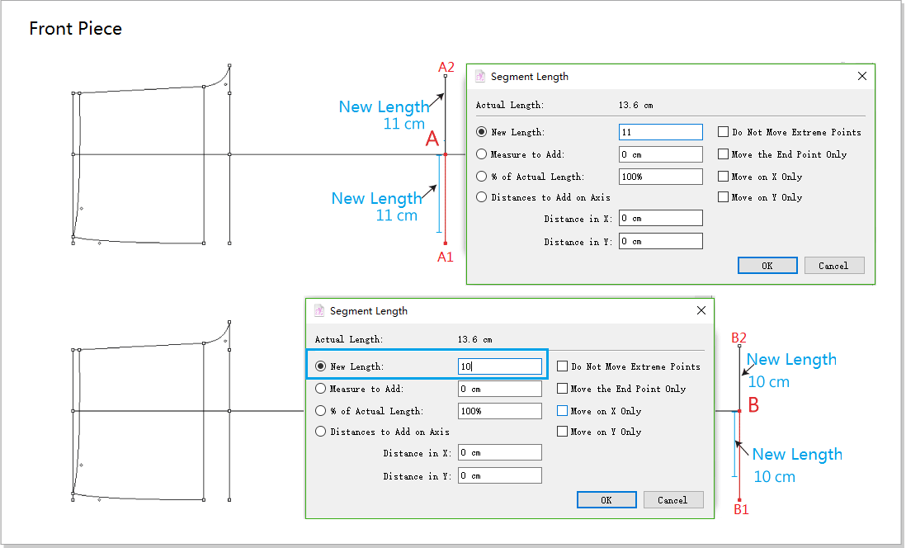Viewport: 906px width, 548px height.
Task: Toggle "Move on Y Only" in lower dialog
Action: pyautogui.click(x=563, y=432)
